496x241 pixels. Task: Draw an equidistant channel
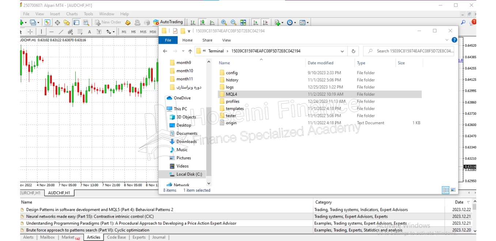tap(71, 32)
